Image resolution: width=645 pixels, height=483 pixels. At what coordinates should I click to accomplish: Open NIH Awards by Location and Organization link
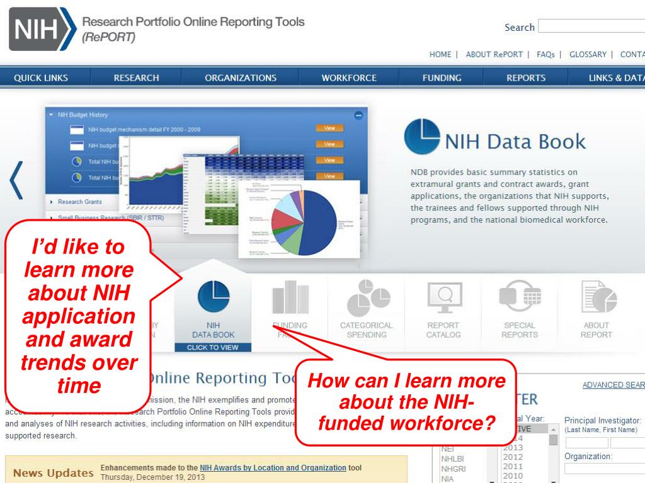[x=273, y=467]
